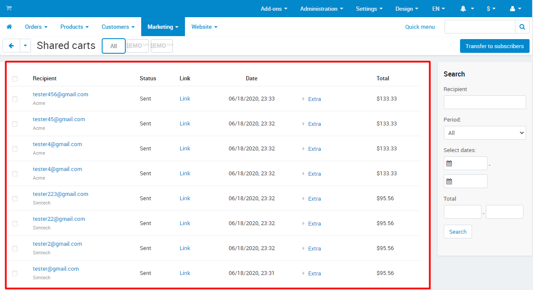This screenshot has width=533, height=290.
Task: Toggle the select-all checkbox in table header
Action: coord(15,79)
